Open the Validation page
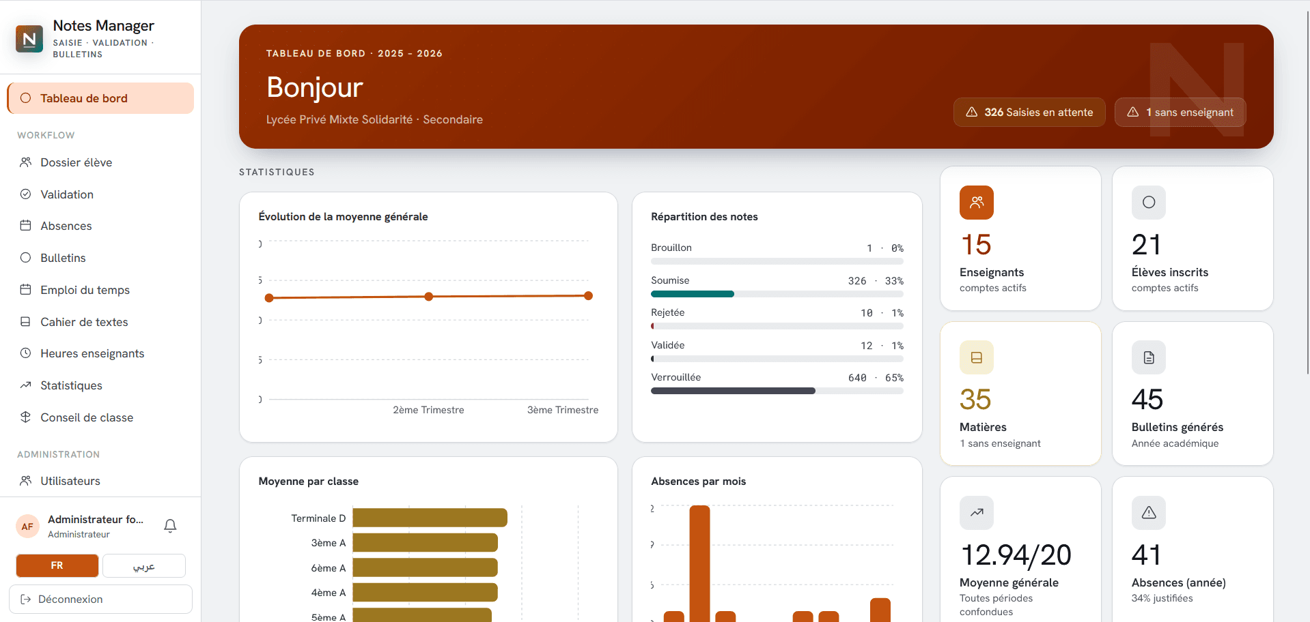The height and width of the screenshot is (622, 1310). click(100, 194)
